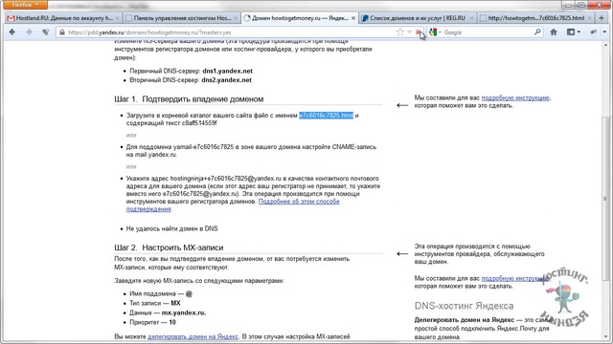This screenshot has width=613, height=344.
Task: Close the Панель управления хостингом tab
Action: 235,18
